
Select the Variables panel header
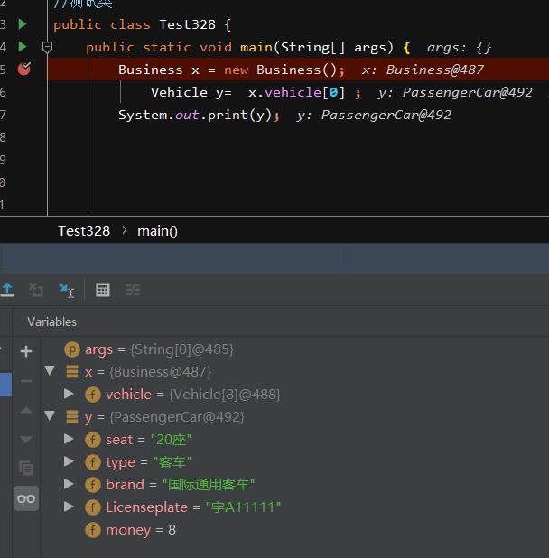[52, 321]
